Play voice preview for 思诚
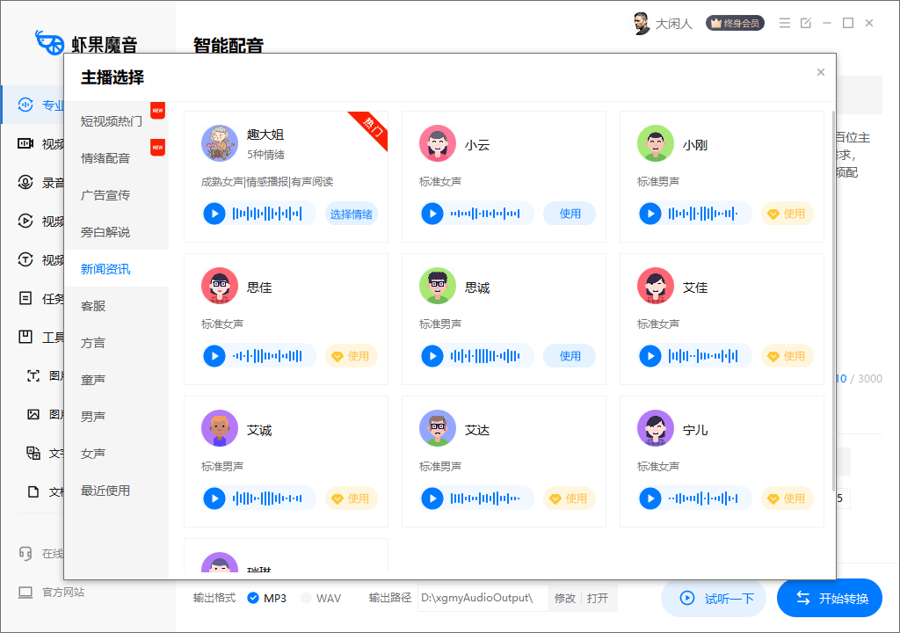 (x=432, y=356)
